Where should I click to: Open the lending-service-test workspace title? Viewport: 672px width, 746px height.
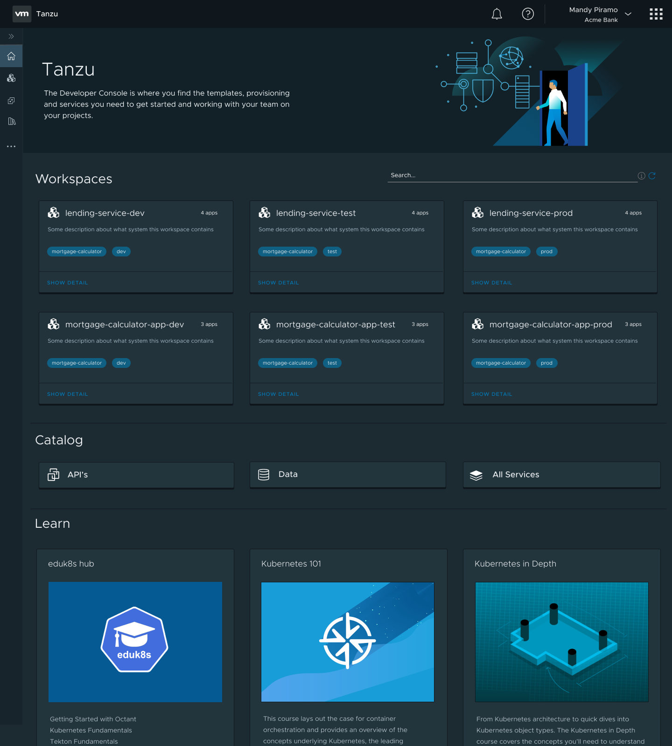316,213
